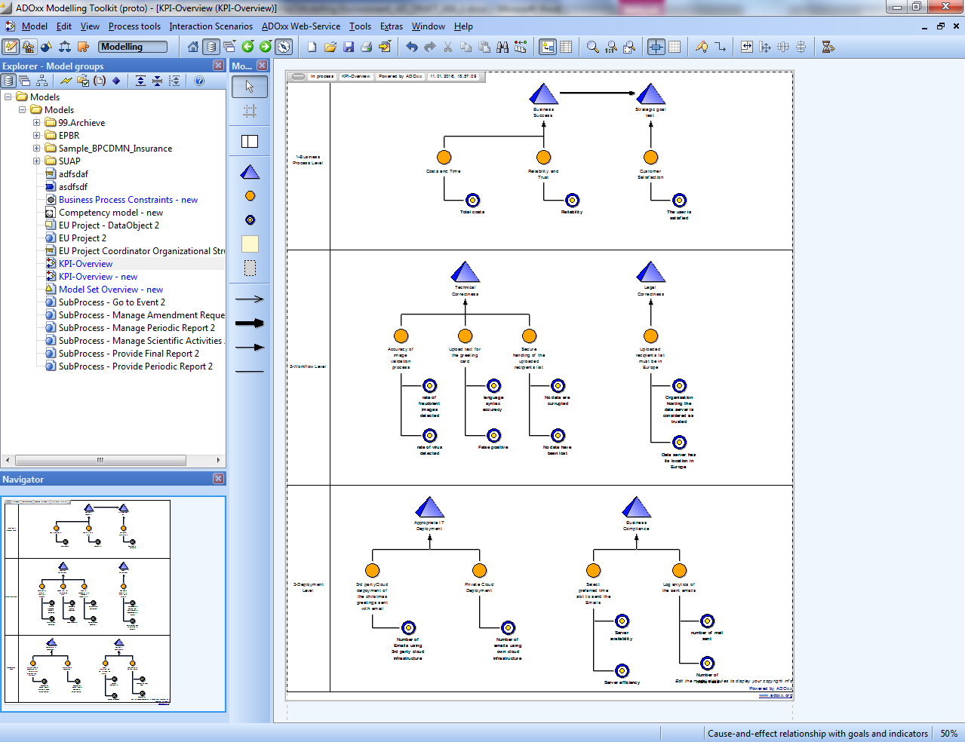Collapse the top-level Models tree node
This screenshot has height=742, width=965.
click(x=8, y=97)
